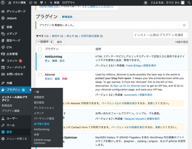Click the 適用 apply button
This screenshot has width=192, height=149.
[x=59, y=42]
